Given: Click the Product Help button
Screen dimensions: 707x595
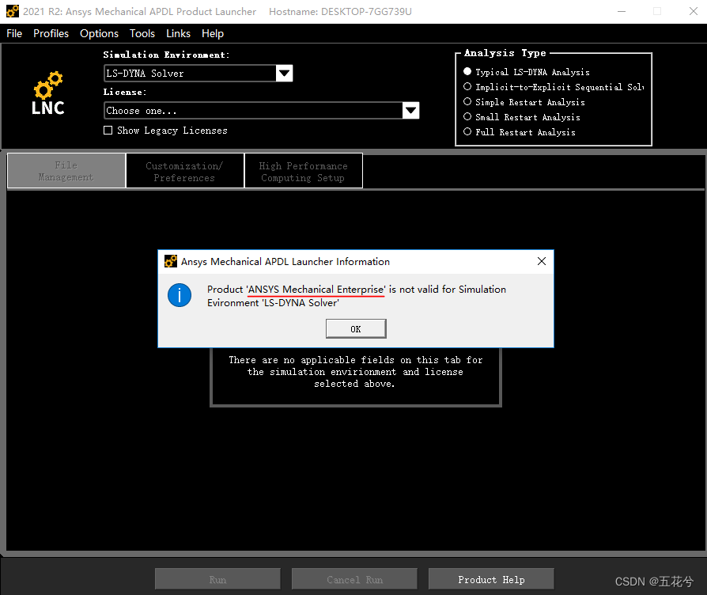Looking at the screenshot, I should 490,578.
